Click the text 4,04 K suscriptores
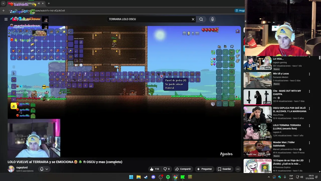The image size is (321, 181). coord(25,171)
